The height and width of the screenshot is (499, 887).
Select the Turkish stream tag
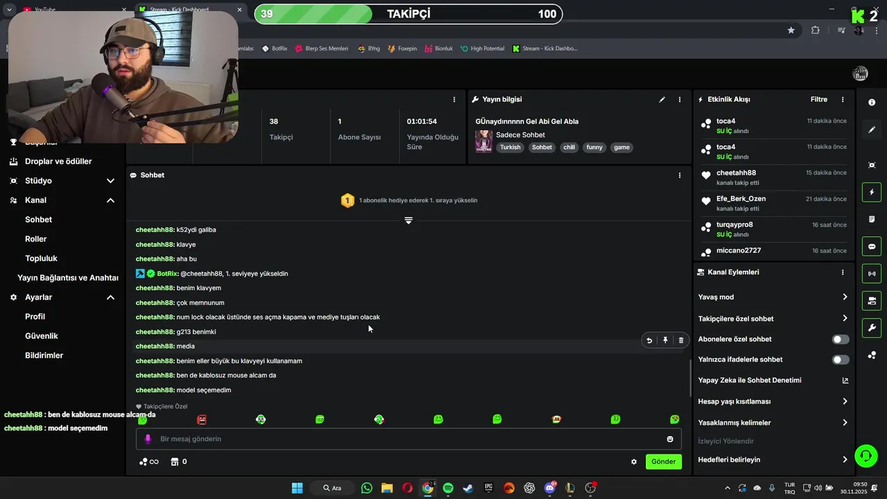(510, 148)
